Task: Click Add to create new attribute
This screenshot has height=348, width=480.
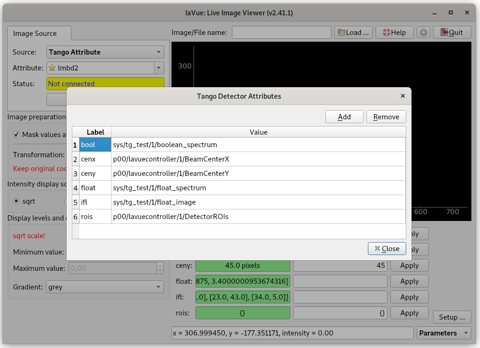Action: click(x=344, y=116)
